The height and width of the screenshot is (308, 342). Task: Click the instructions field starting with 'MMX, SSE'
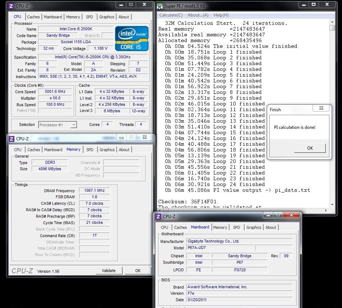[93, 76]
